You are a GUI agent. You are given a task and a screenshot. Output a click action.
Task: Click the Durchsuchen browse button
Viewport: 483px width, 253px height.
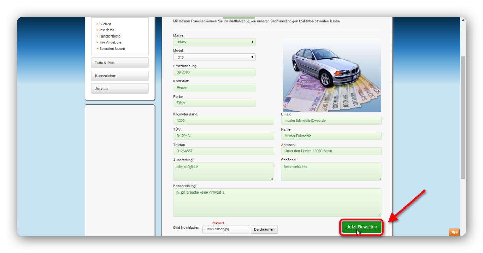[x=264, y=230]
